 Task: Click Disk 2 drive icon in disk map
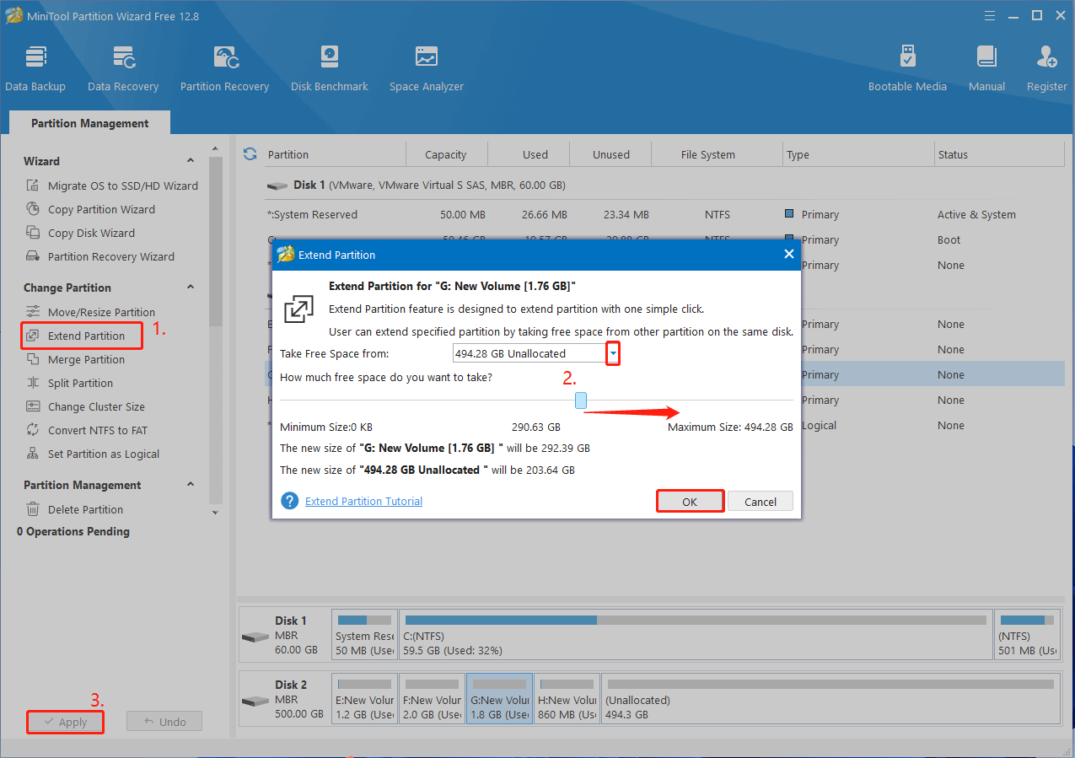coord(255,702)
